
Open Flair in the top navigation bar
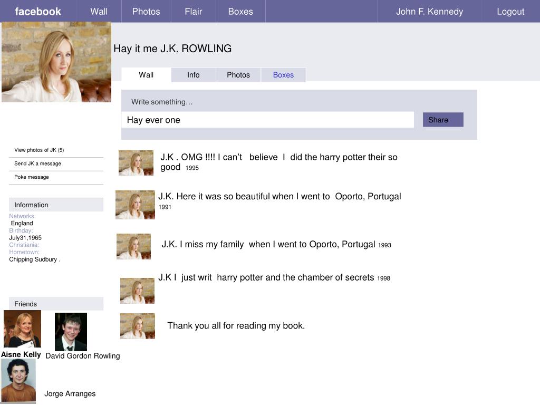click(x=193, y=12)
